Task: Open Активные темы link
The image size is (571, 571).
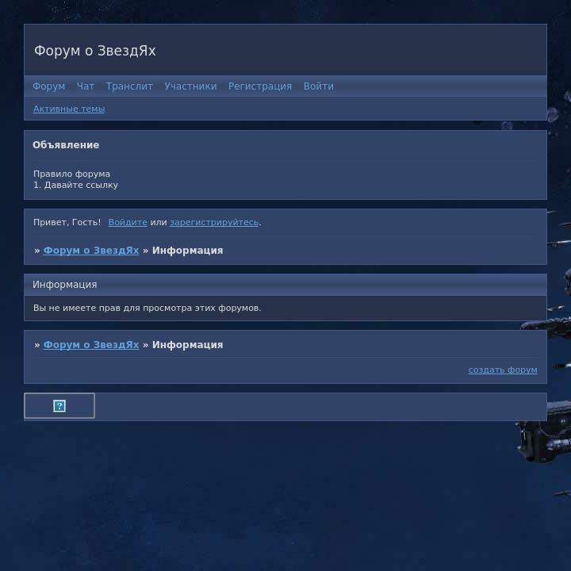Action: click(69, 109)
